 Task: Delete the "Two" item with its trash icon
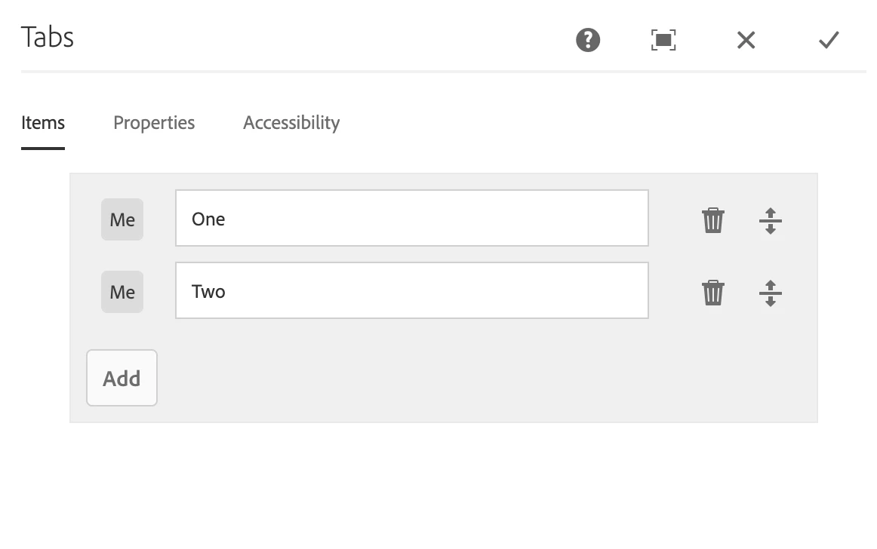pyautogui.click(x=713, y=293)
